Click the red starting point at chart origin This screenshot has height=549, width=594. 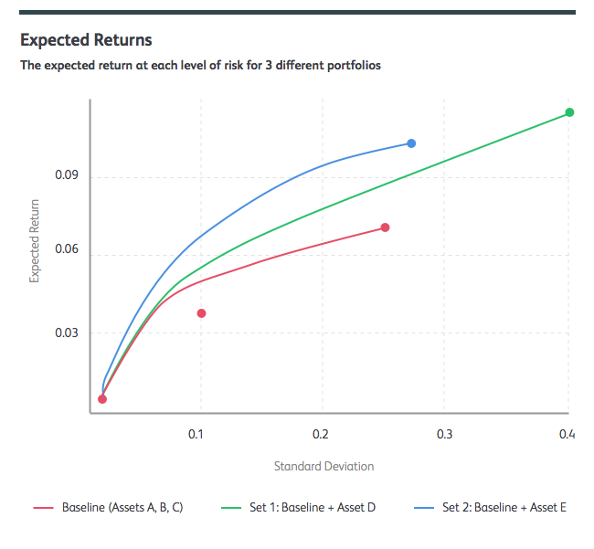click(102, 399)
